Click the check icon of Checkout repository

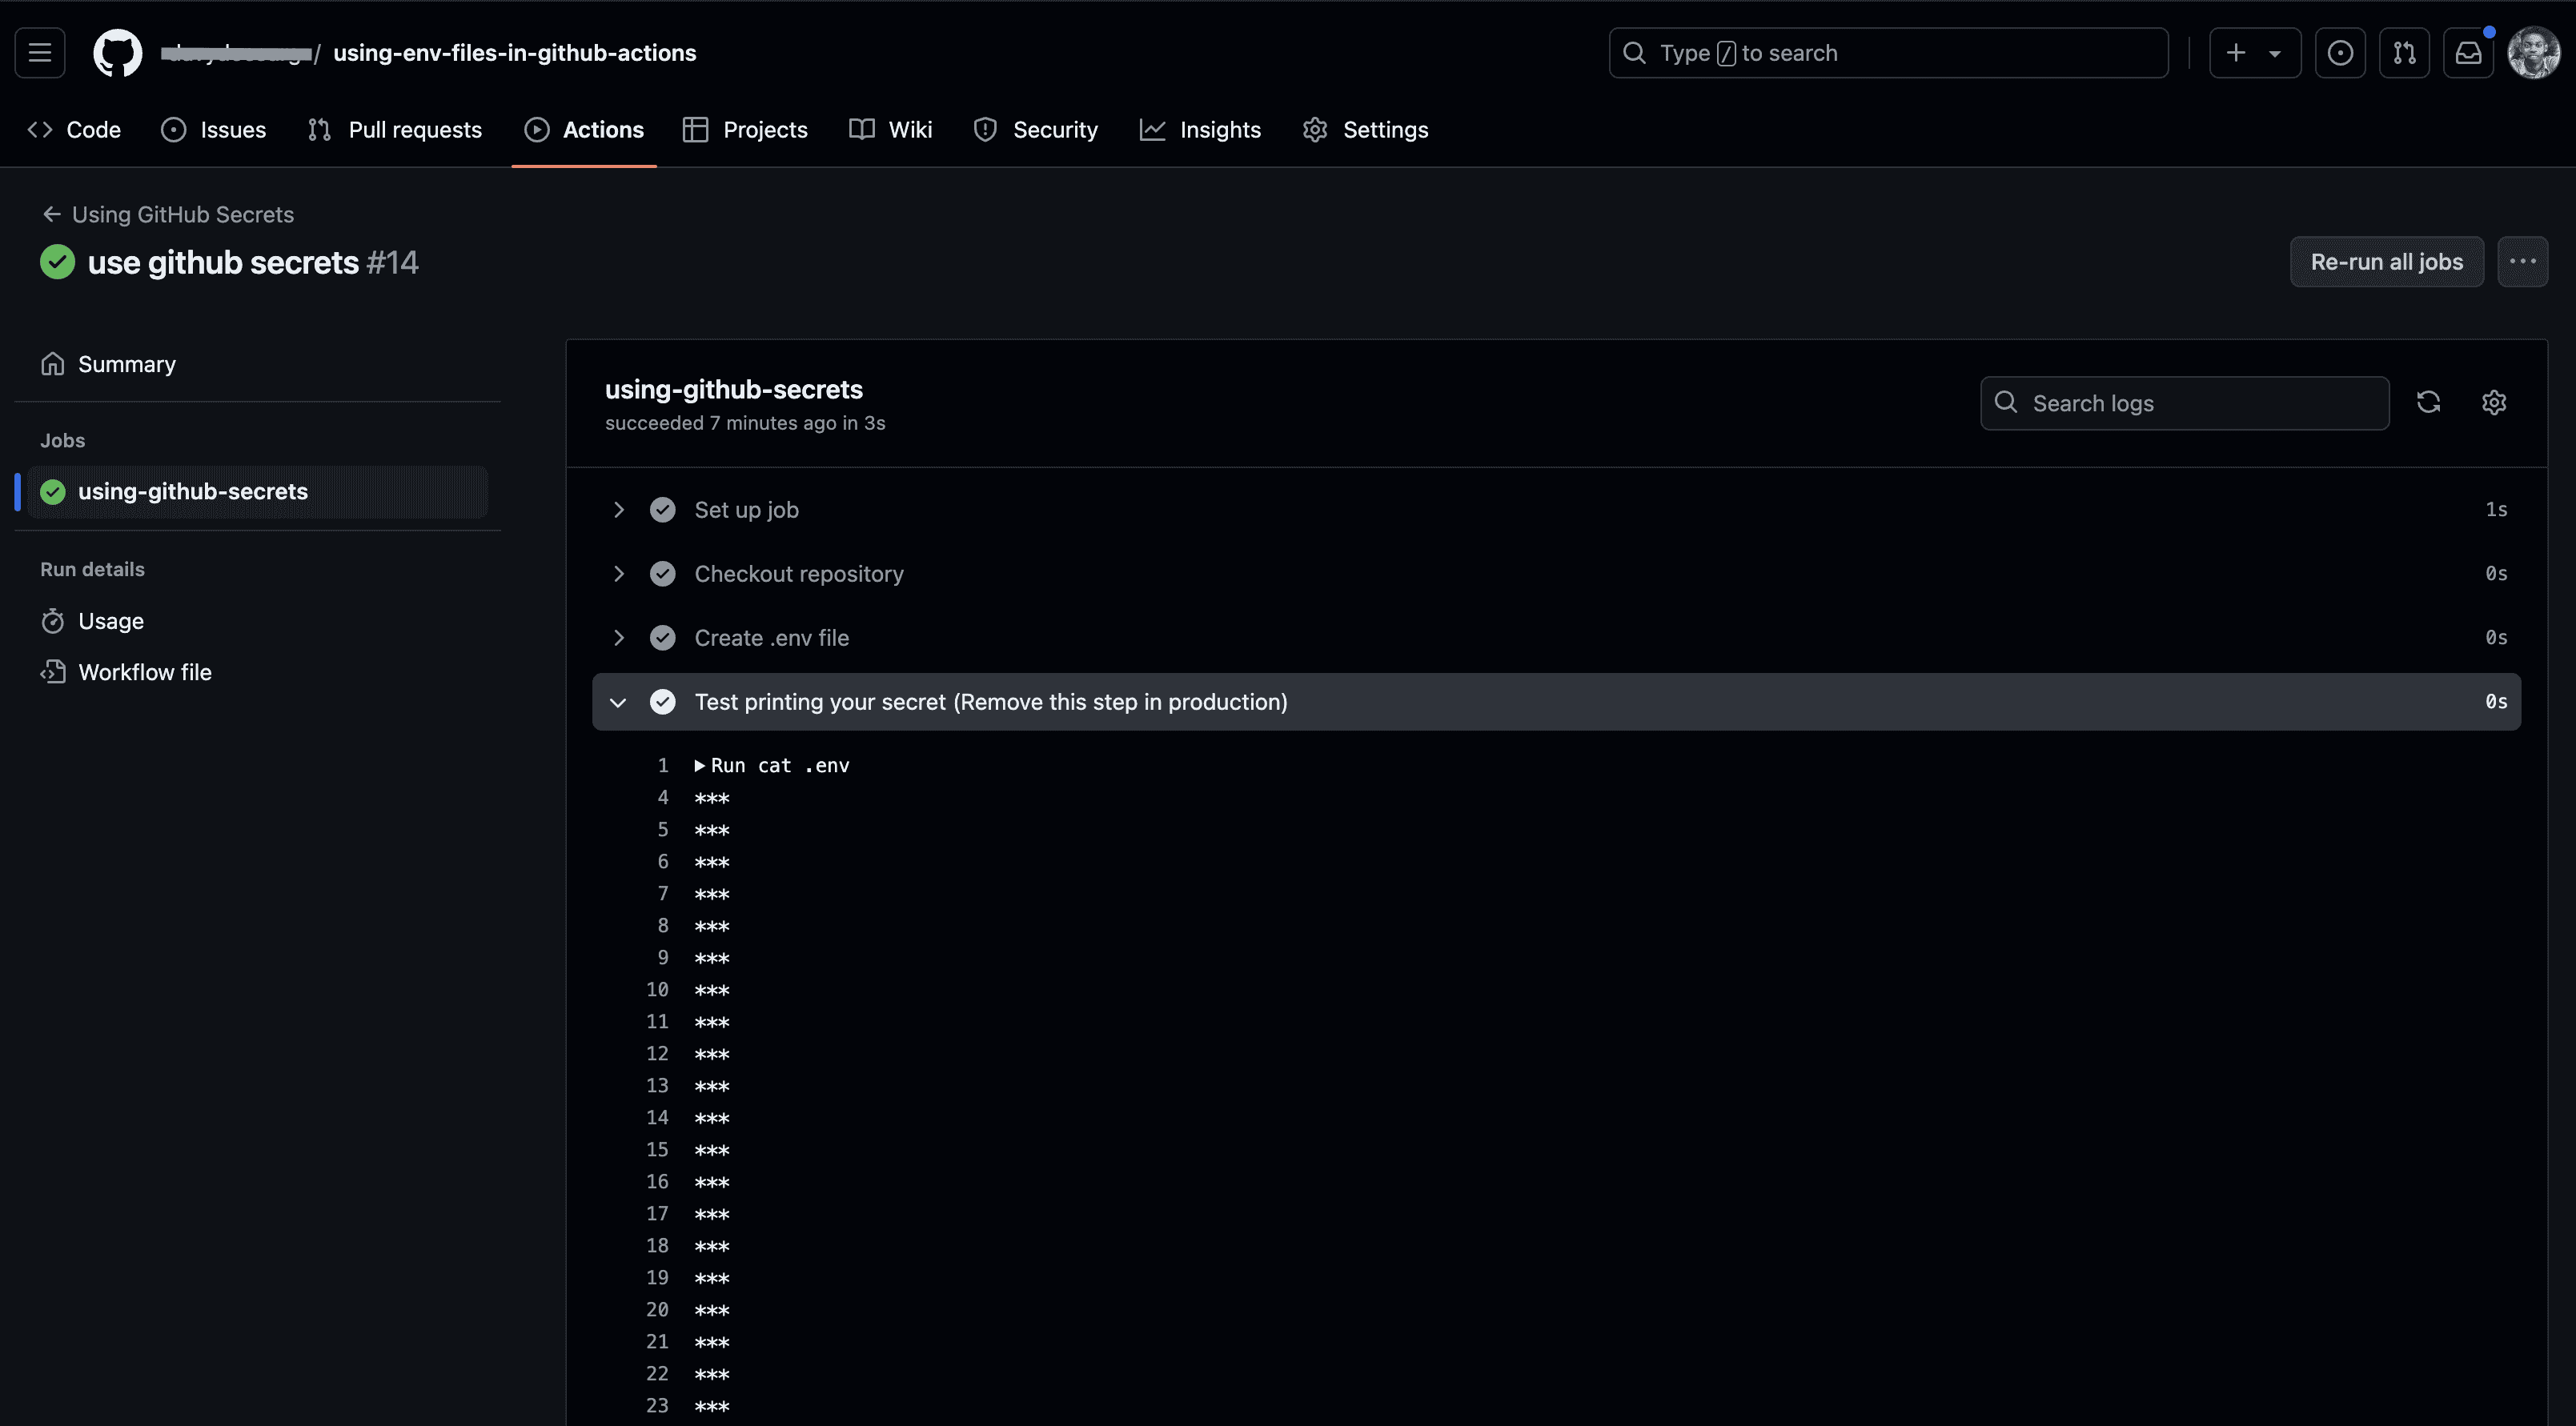tap(662, 574)
